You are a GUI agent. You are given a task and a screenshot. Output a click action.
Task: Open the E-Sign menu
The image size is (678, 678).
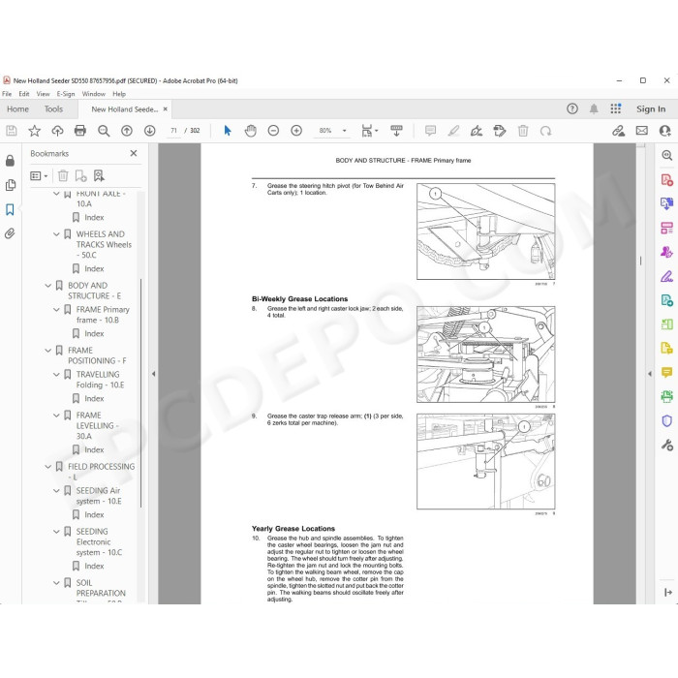pos(66,94)
